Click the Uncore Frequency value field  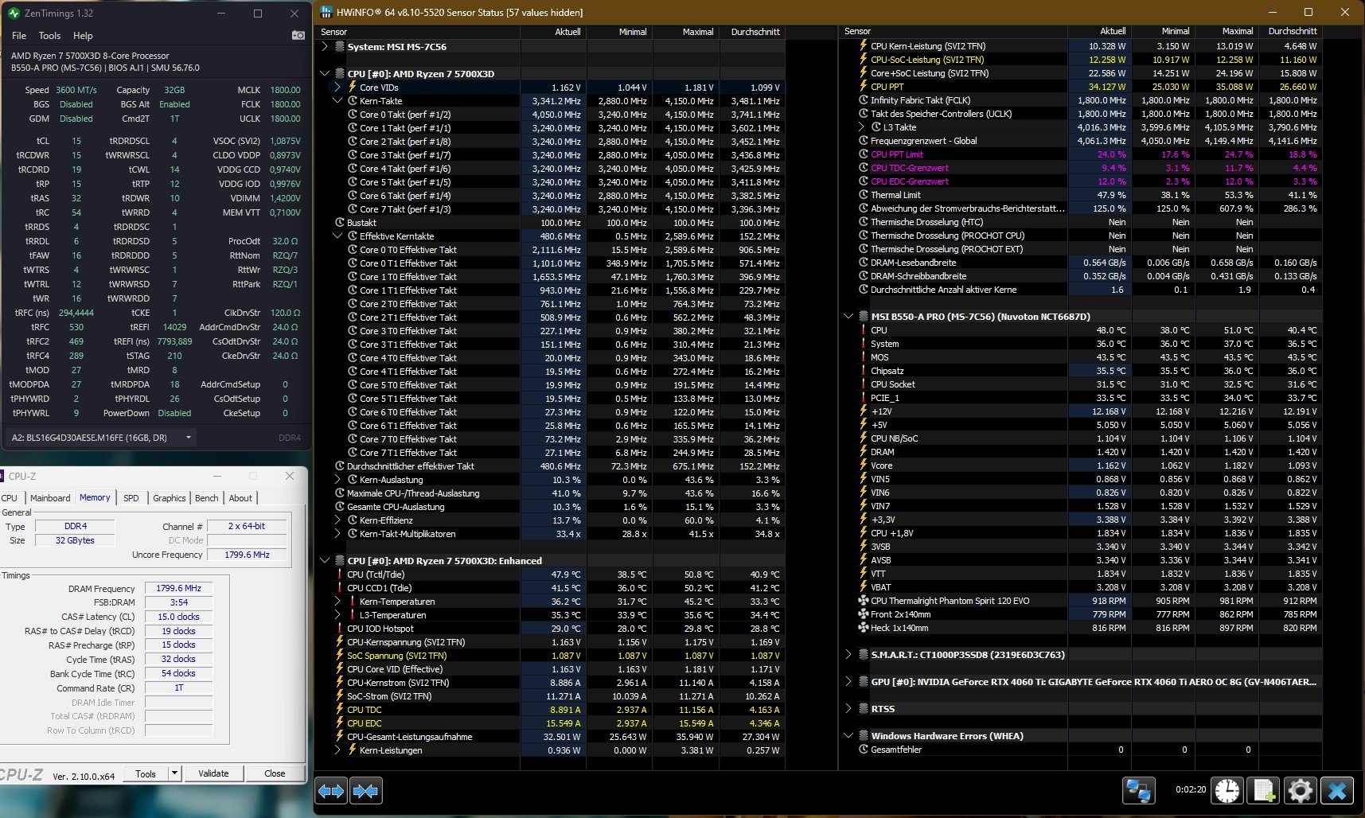(x=247, y=555)
